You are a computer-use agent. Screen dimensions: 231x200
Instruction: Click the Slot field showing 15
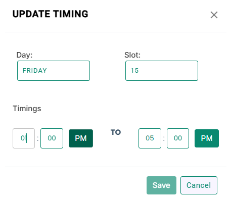(162, 71)
